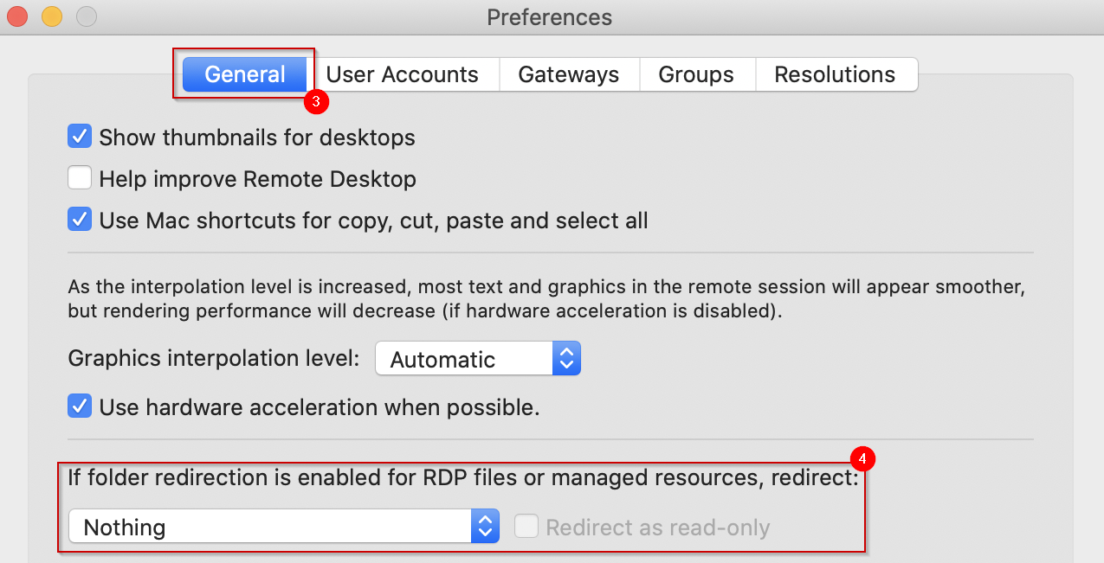Enable Help improve Remote Desktop checkbox
The height and width of the screenshot is (563, 1104).
pyautogui.click(x=80, y=178)
